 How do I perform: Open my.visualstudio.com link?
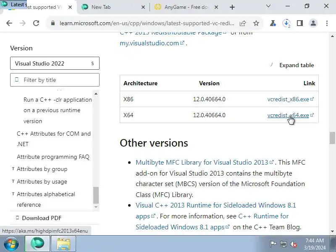(152, 43)
